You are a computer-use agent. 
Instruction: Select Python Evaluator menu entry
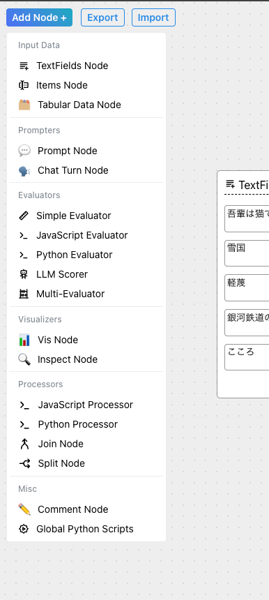pyautogui.click(x=86, y=255)
